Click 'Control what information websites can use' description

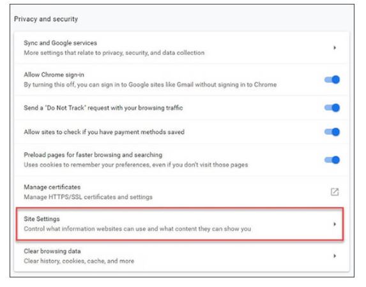pyautogui.click(x=137, y=229)
